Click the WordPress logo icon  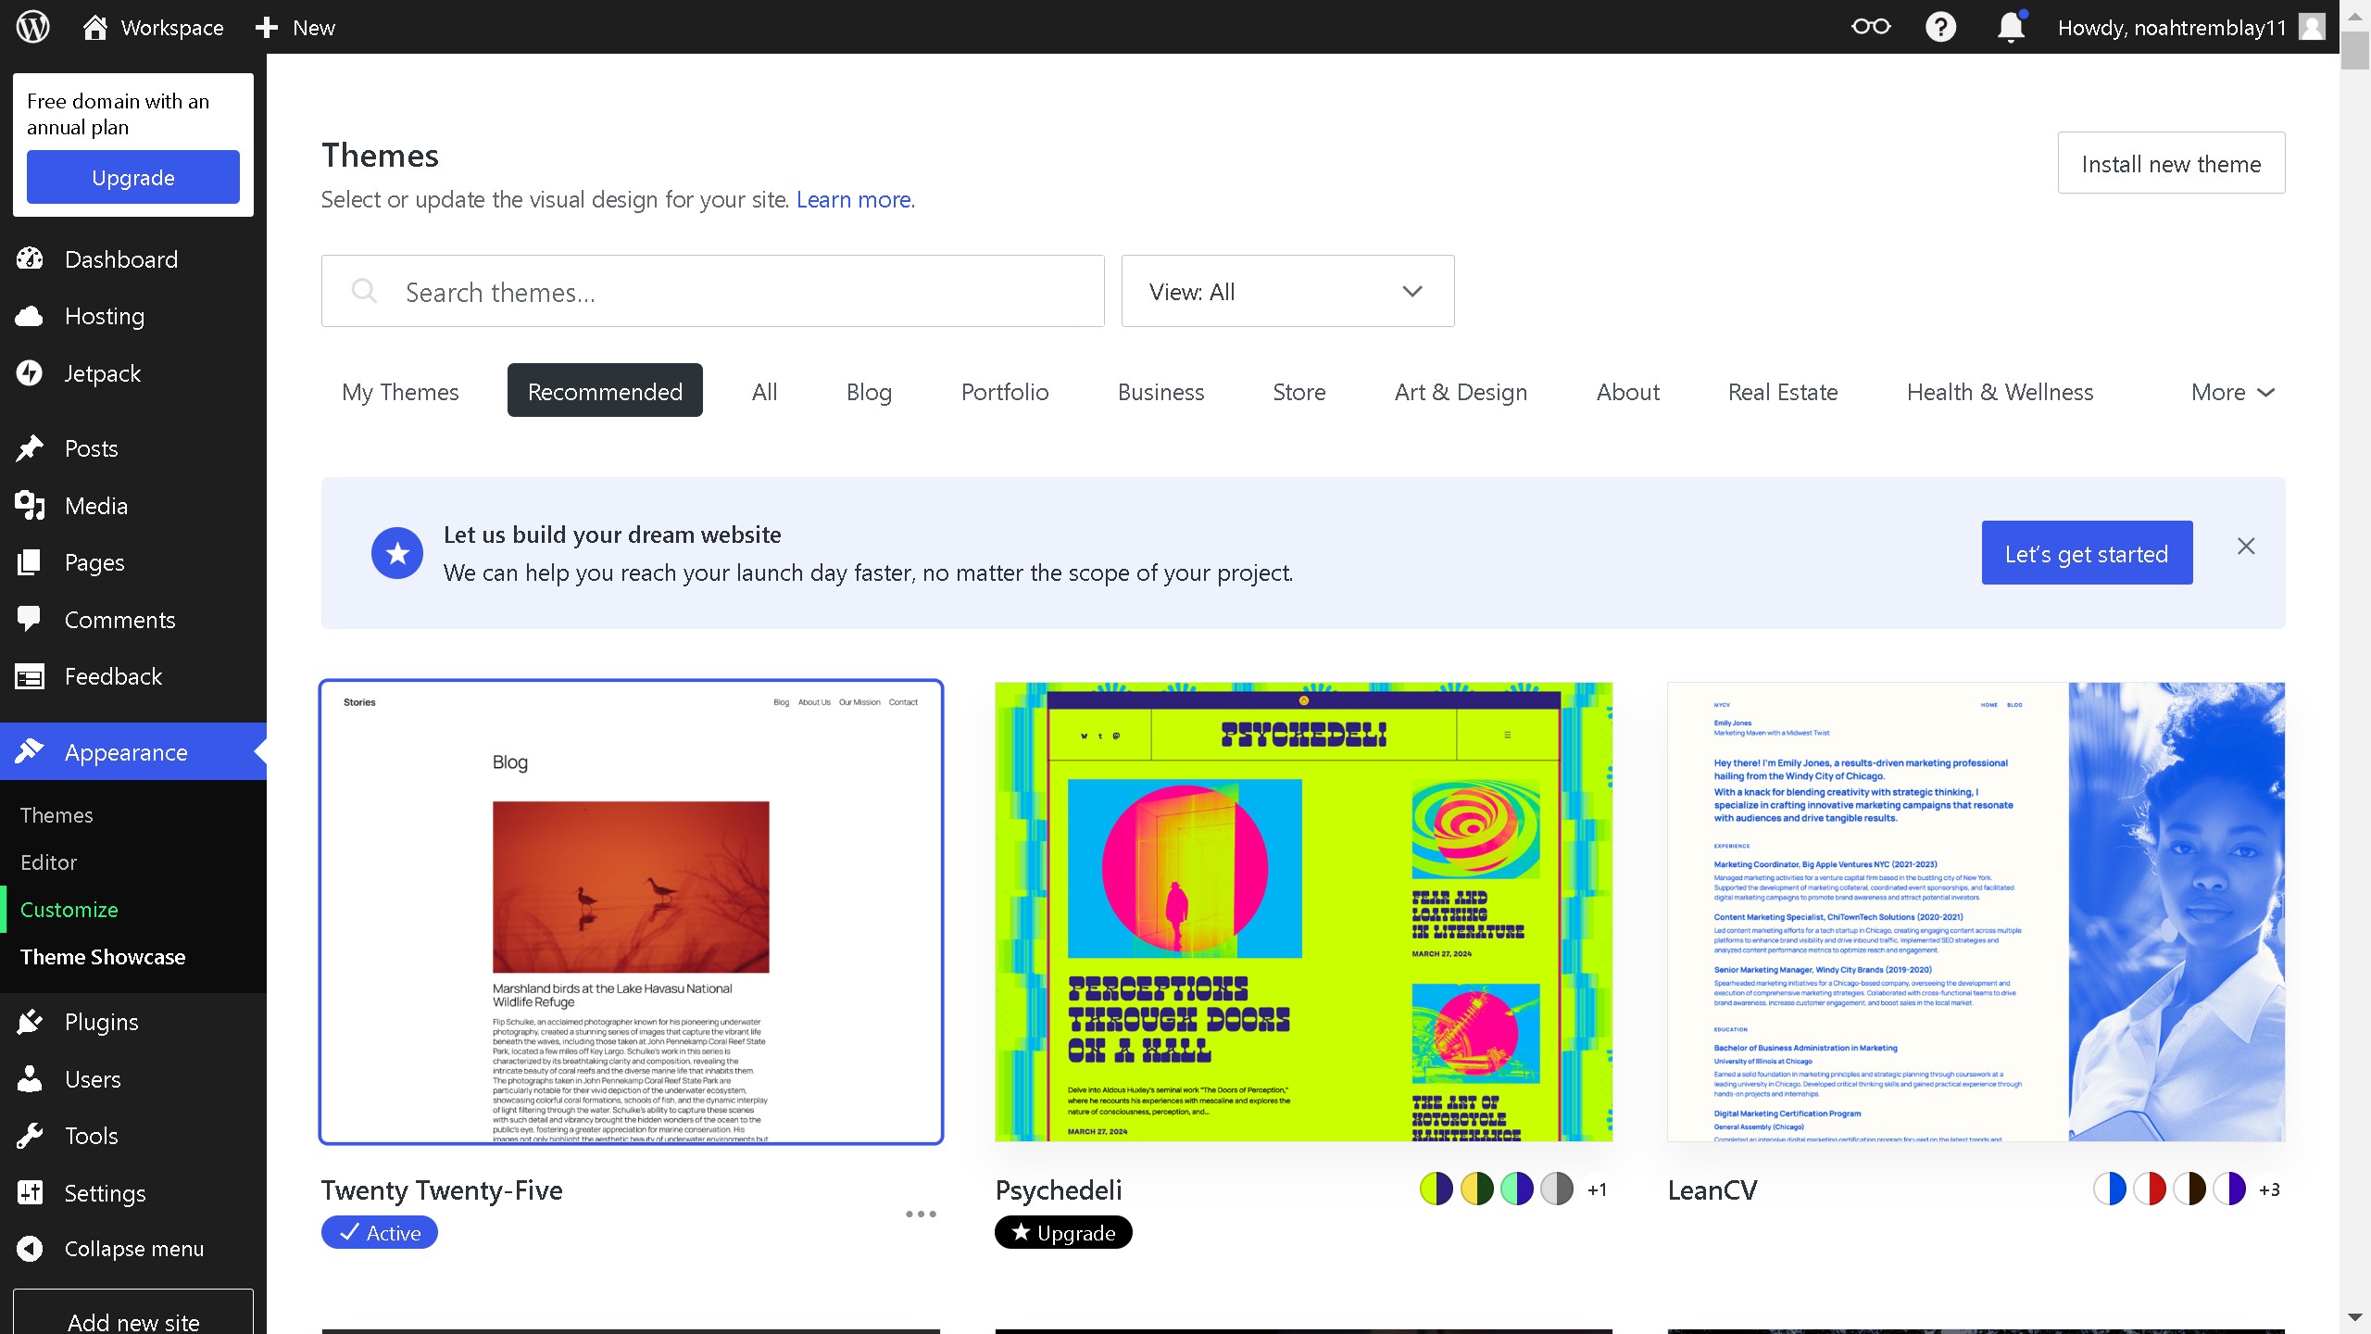tap(33, 27)
